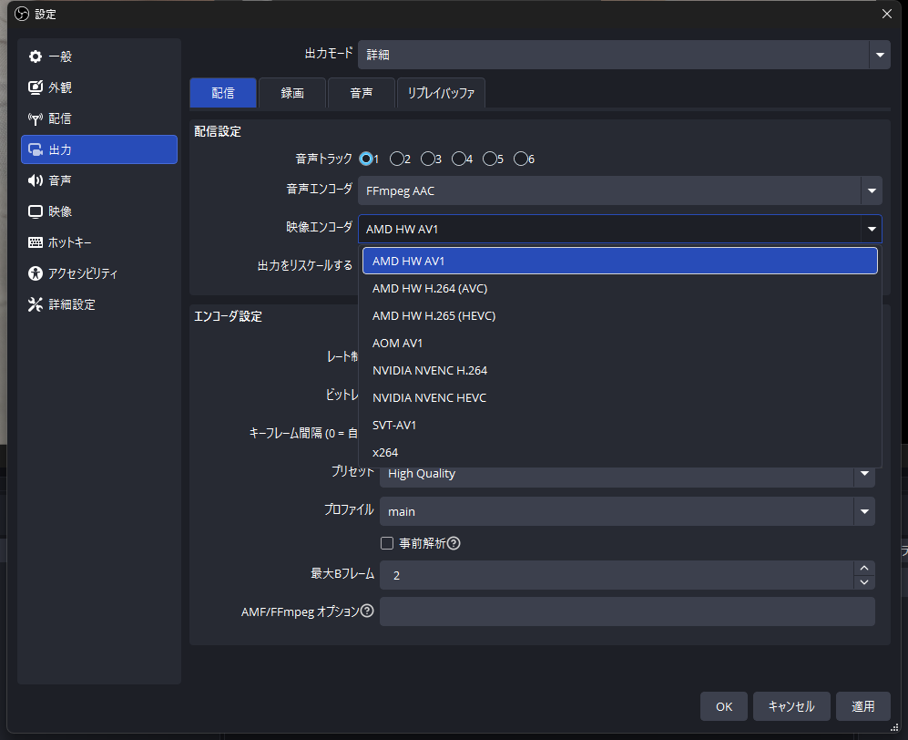Open 詳細設定 tools icon in sidebar

pos(36,304)
